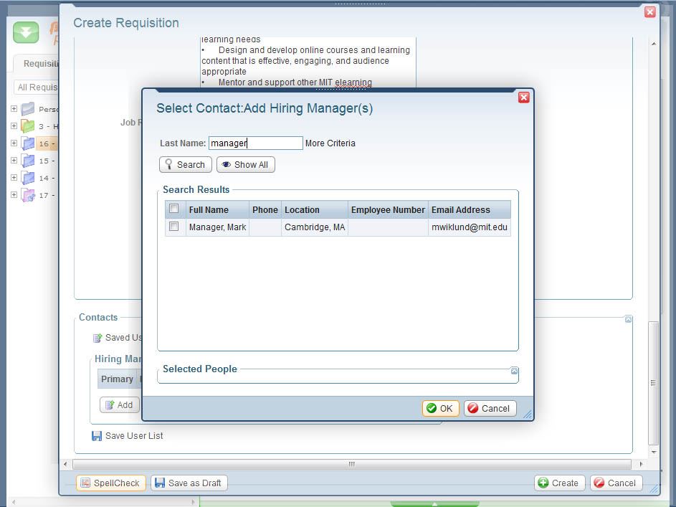676x507 pixels.
Task: Click the horizontal scrollbar in Create Requisition
Action: 351,464
